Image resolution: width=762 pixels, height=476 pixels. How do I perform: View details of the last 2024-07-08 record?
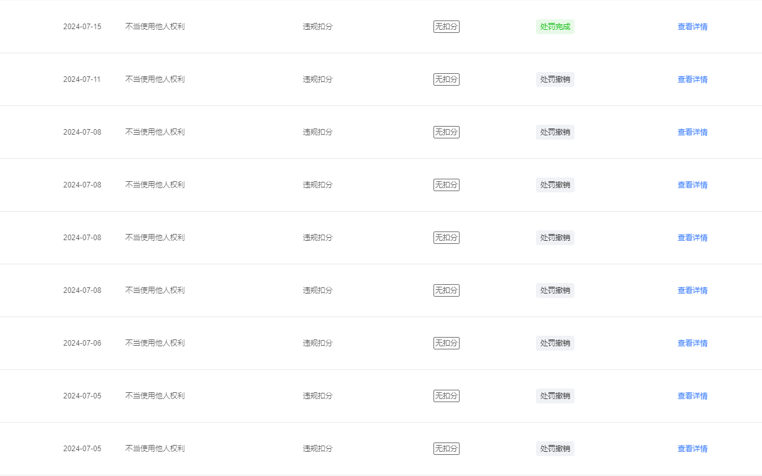(692, 290)
